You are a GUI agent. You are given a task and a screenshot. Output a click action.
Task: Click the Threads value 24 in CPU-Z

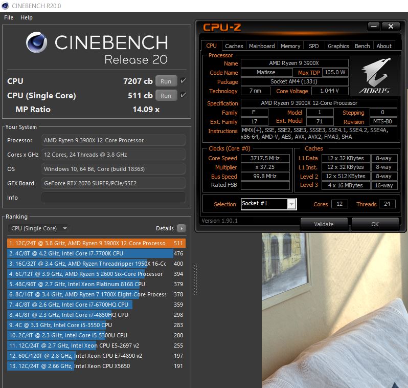[387, 204]
